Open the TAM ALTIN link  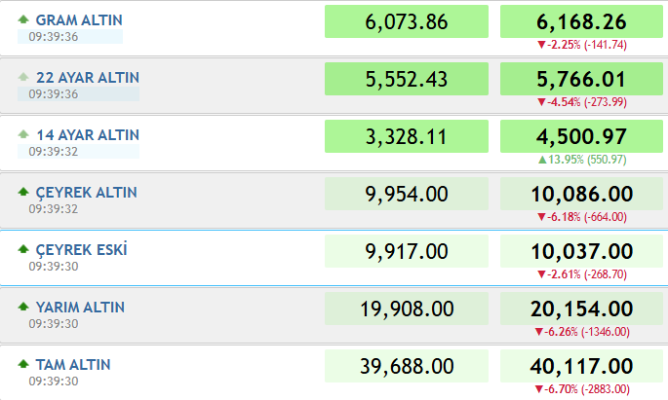[73, 364]
